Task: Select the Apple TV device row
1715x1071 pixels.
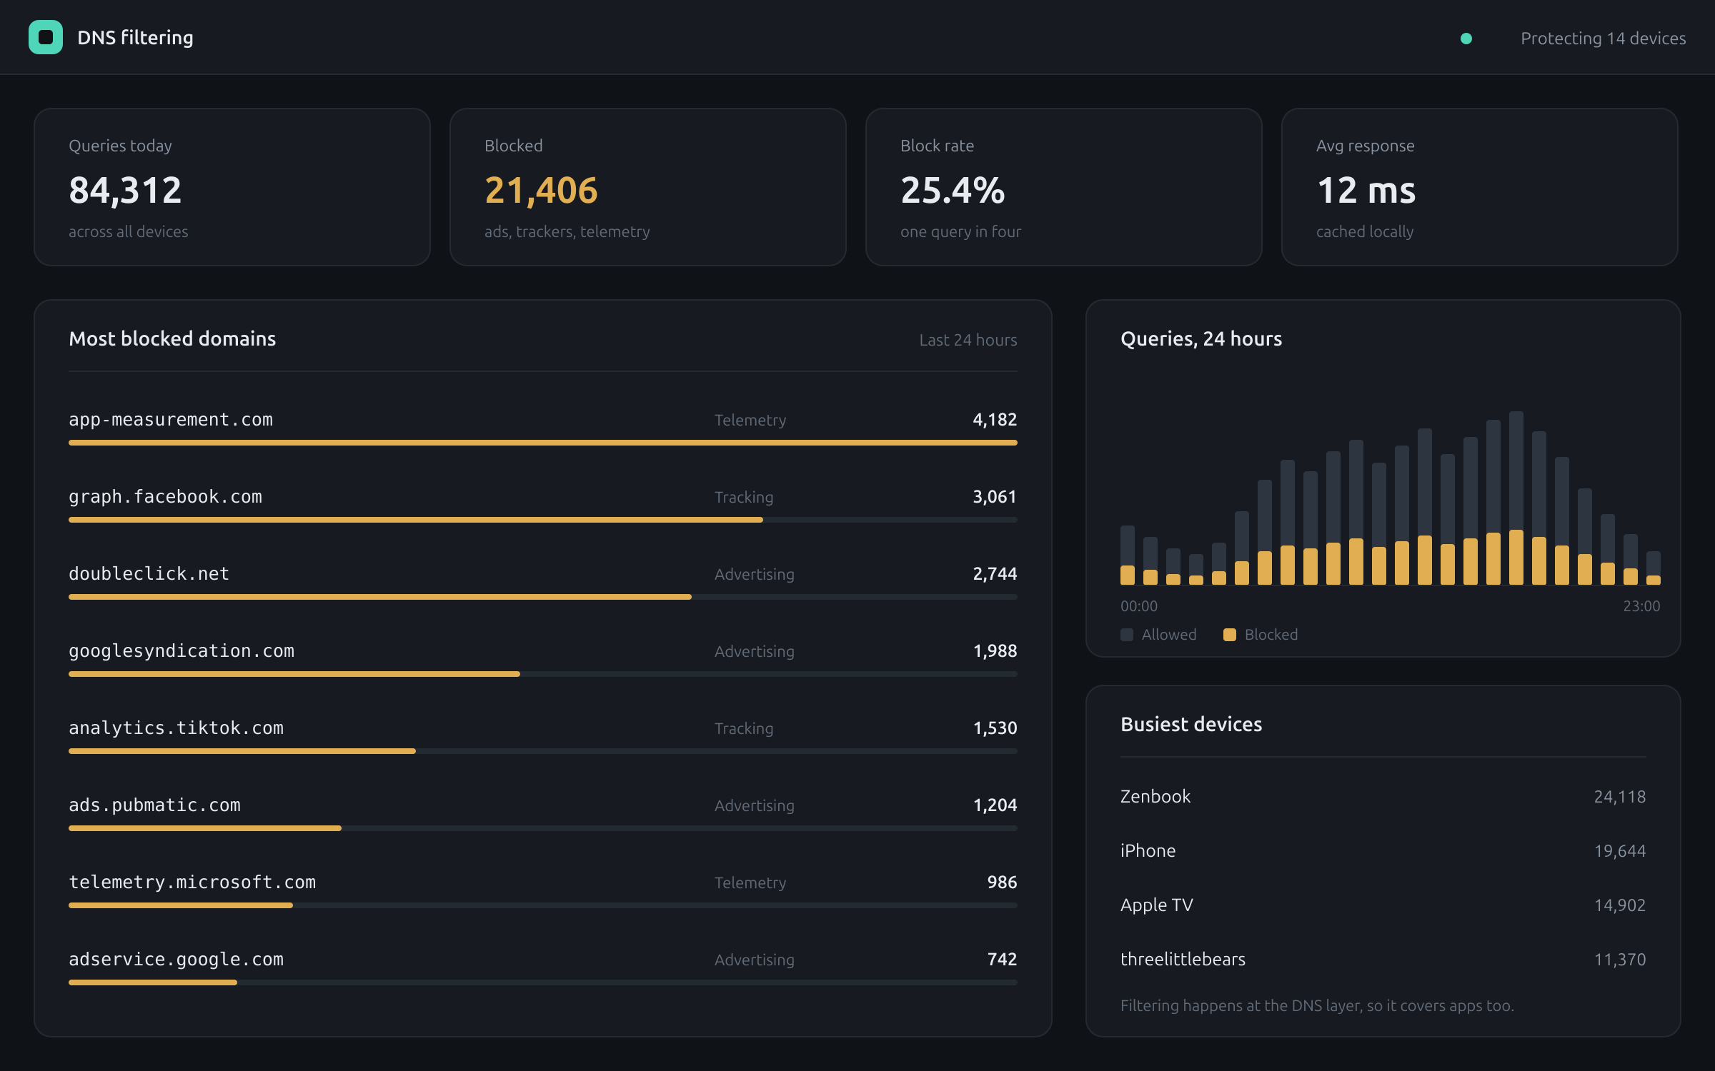Action: pos(1383,905)
